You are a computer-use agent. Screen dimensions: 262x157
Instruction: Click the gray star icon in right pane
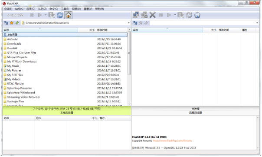click(x=141, y=23)
